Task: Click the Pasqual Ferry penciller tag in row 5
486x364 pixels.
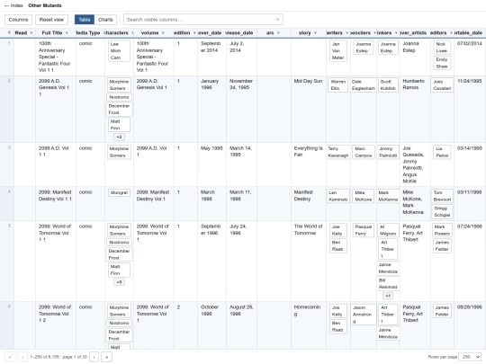Action: point(364,230)
